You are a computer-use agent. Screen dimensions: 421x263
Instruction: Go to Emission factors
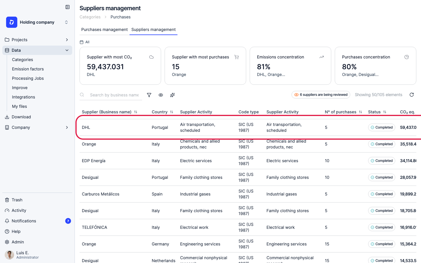(x=28, y=69)
